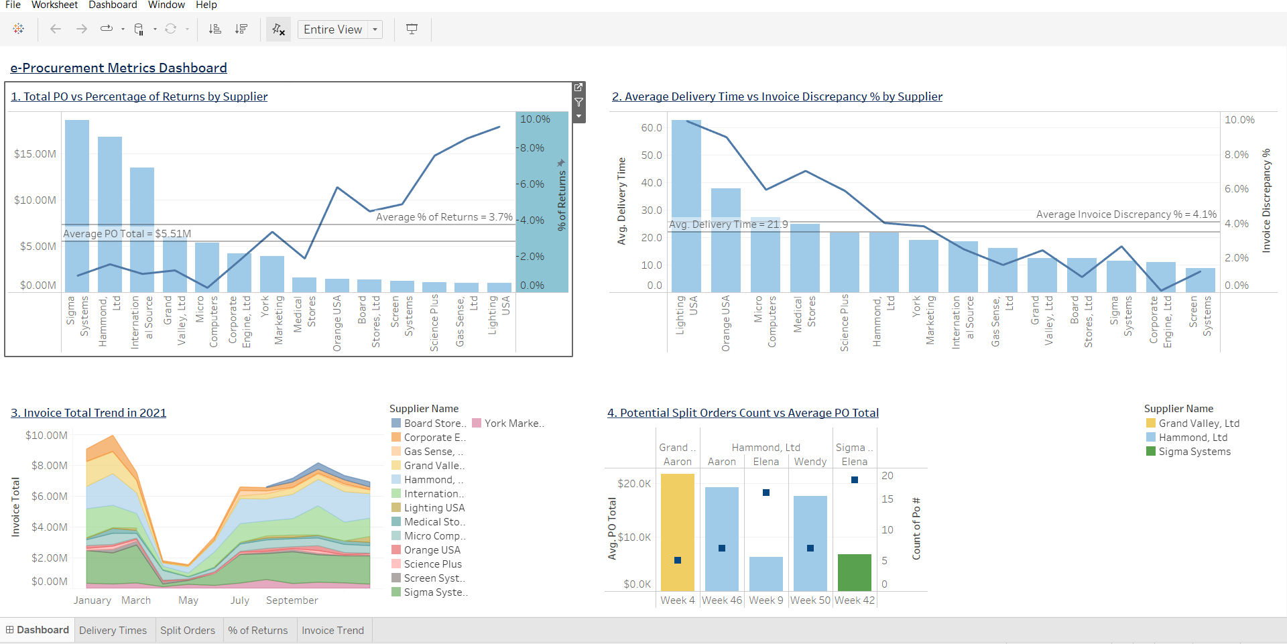Open the File menu
Image resolution: width=1287 pixels, height=644 pixels.
(13, 5)
